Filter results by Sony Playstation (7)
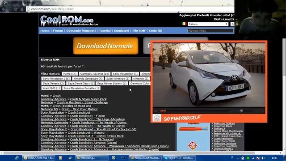 click(125, 74)
